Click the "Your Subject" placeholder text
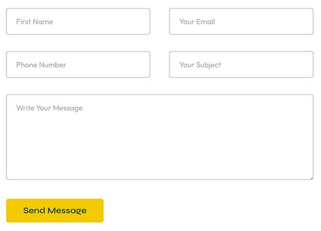 pyautogui.click(x=200, y=65)
